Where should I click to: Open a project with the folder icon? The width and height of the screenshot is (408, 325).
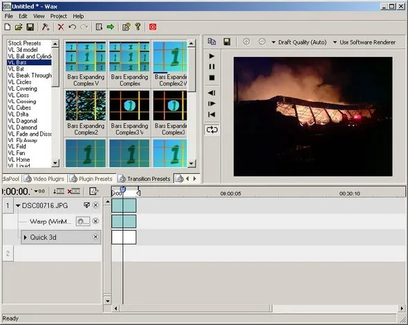19,27
